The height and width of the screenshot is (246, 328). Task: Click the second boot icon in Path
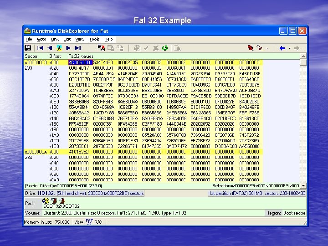click(61, 200)
